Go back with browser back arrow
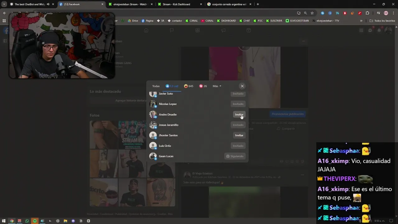398x224 pixels. [4, 13]
